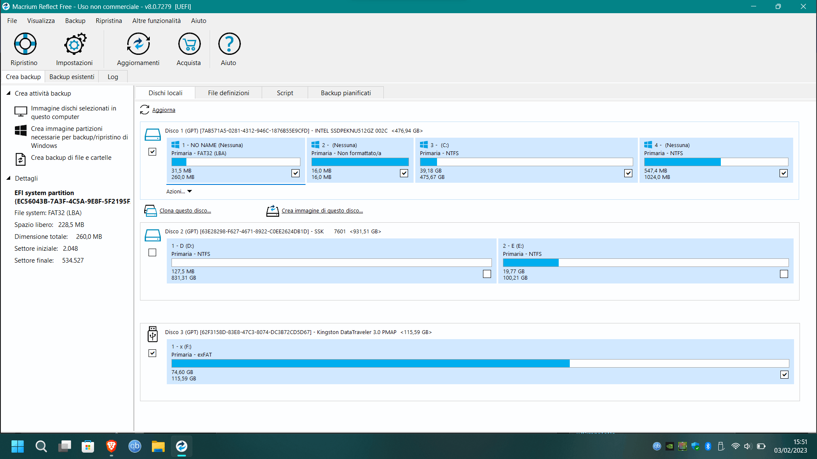Image resolution: width=817 pixels, height=459 pixels.
Task: Open the Ripristino rescue toolbar icon
Action: click(x=25, y=44)
